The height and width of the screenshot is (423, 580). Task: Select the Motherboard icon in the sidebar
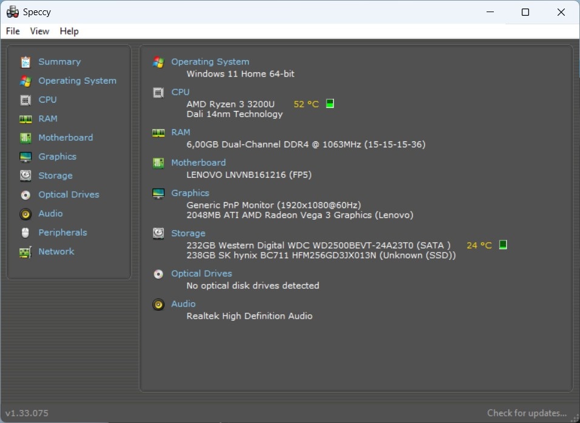[x=25, y=137]
